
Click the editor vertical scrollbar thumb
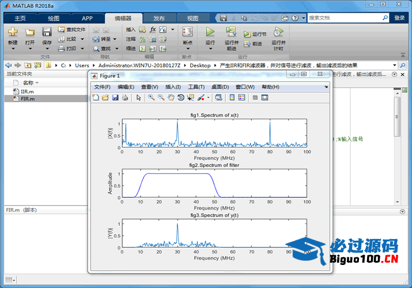tap(397, 117)
